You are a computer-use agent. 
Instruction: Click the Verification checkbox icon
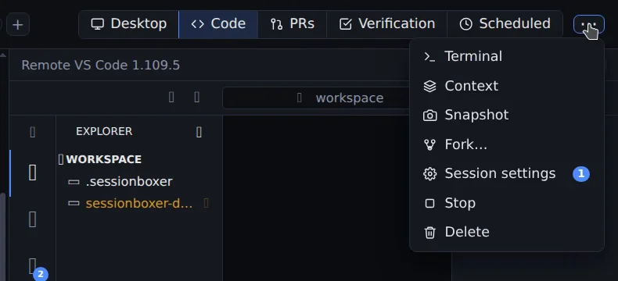coord(345,24)
